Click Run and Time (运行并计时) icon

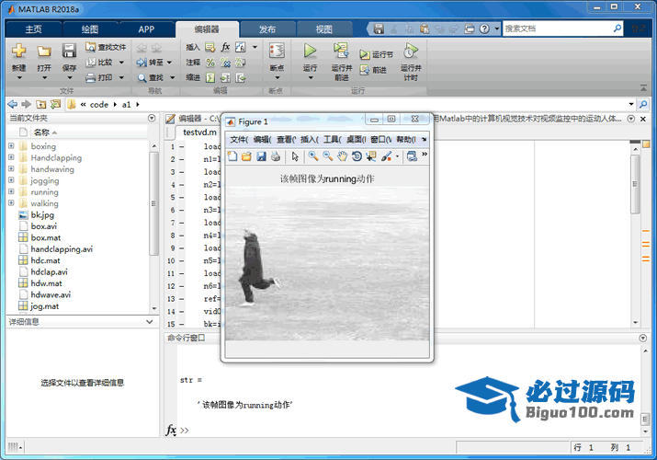(x=411, y=52)
